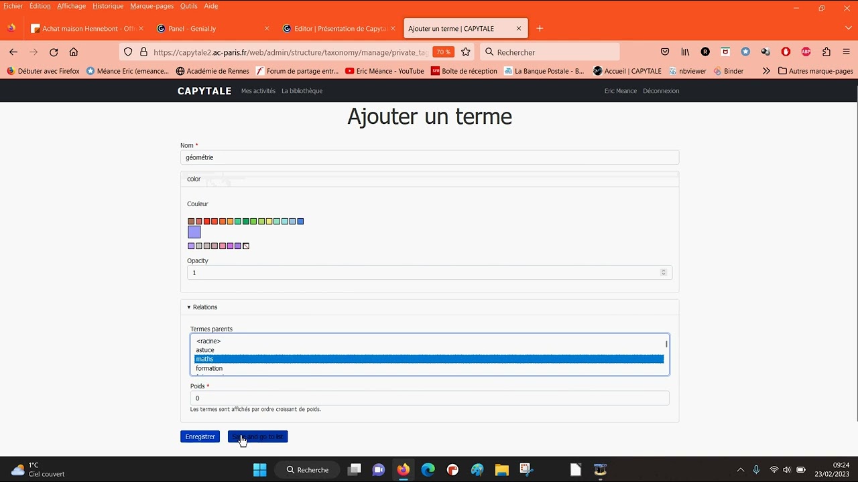Viewport: 858px width, 482px height.
Task: Close the Ajouter un terme tab
Action: pos(519,29)
